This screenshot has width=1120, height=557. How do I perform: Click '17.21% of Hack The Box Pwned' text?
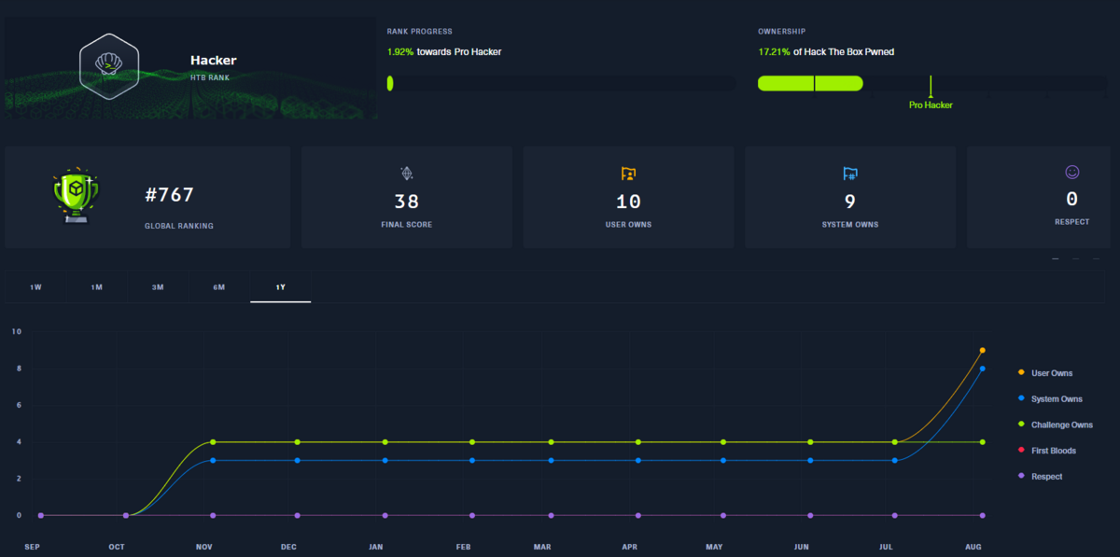coord(826,52)
